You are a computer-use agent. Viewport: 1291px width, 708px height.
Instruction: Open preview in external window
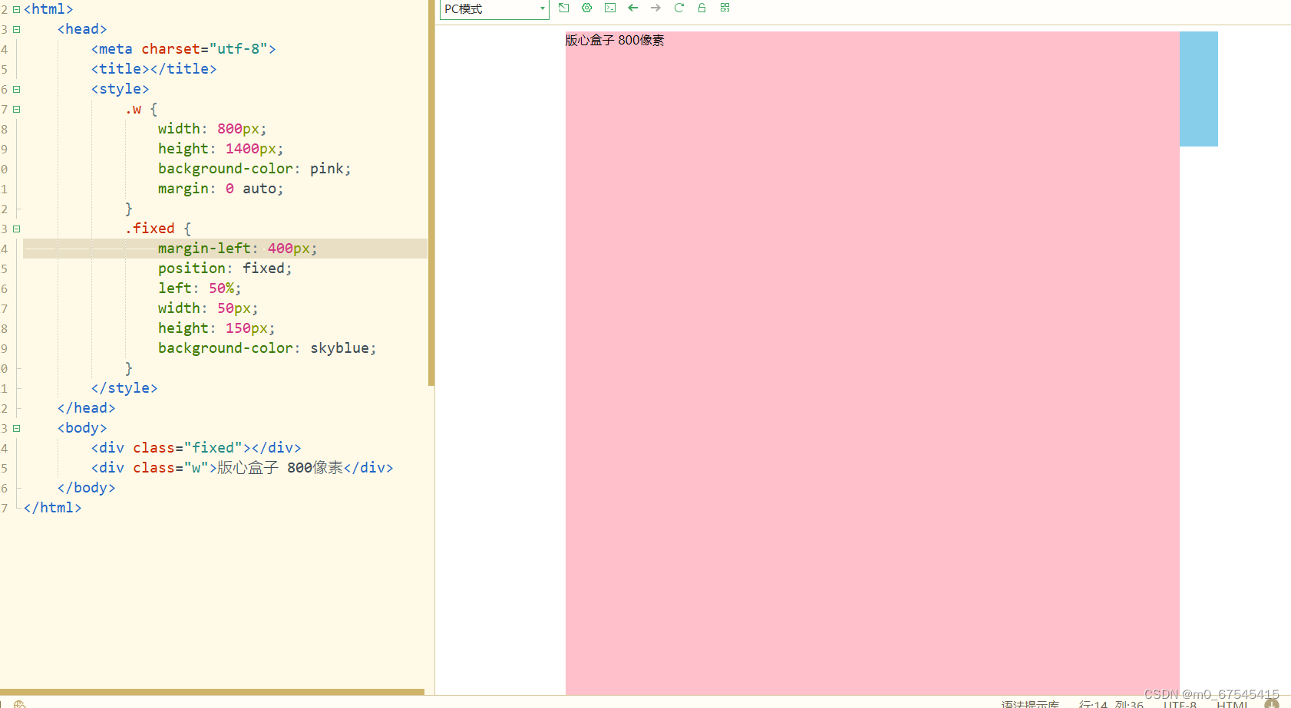pos(564,8)
